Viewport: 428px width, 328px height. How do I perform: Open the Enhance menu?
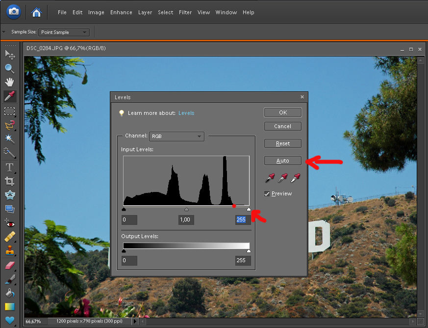click(x=121, y=12)
